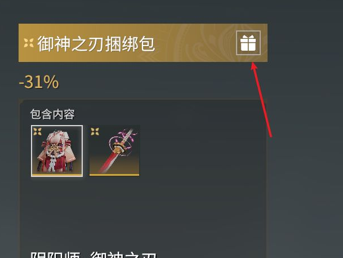Click the empty space between title and gift icon
This screenshot has width=343, height=258.
(196, 43)
